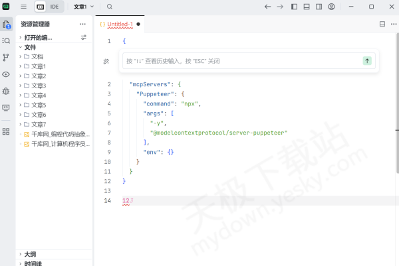Open the Source Control branch icon

[x=7, y=58]
